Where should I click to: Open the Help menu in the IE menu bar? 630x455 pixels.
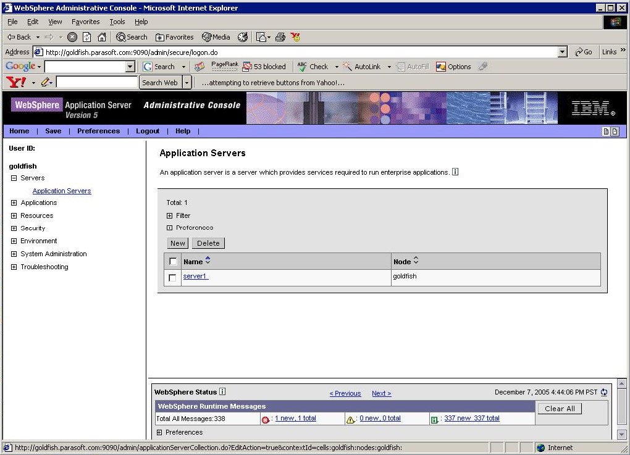pyautogui.click(x=141, y=22)
